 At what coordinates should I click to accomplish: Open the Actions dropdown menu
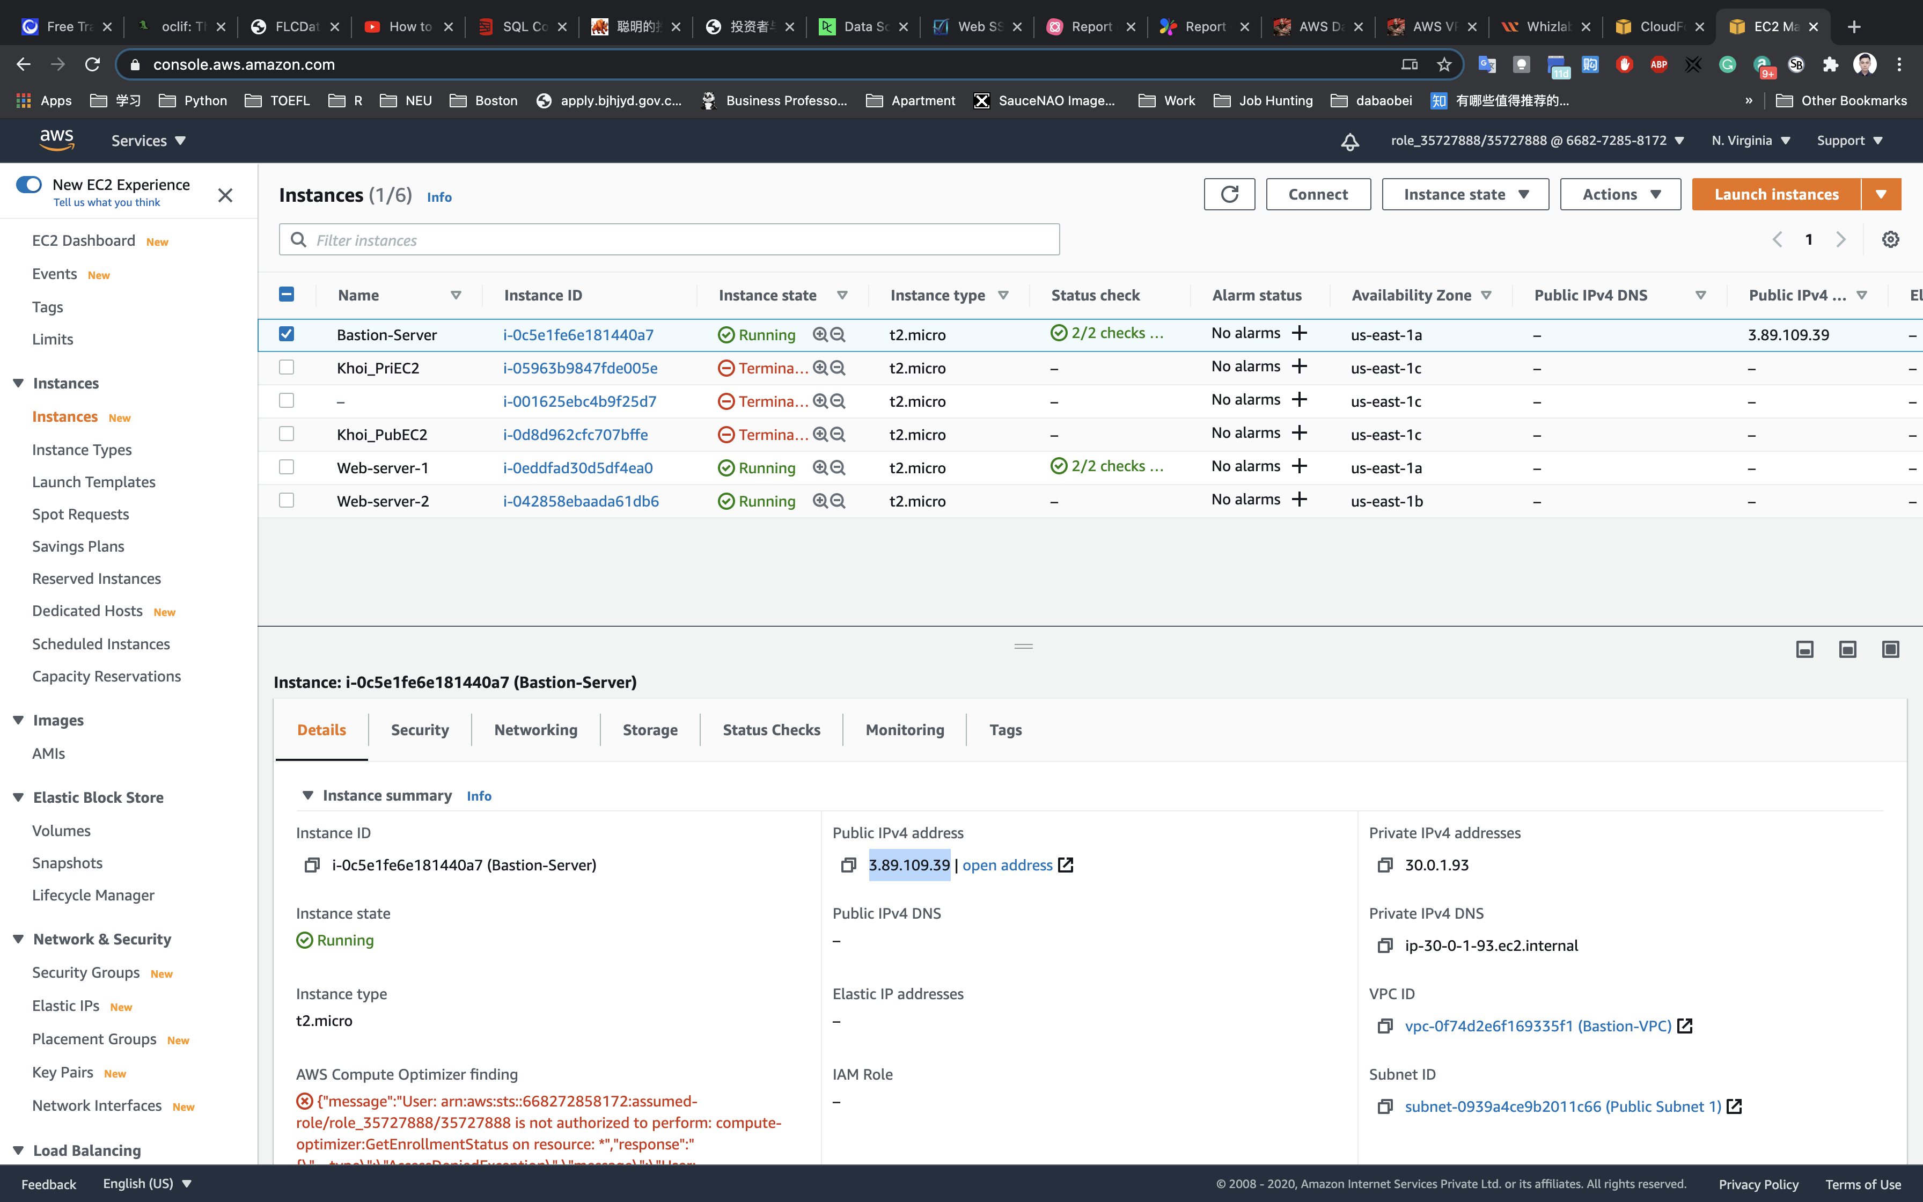click(x=1619, y=195)
